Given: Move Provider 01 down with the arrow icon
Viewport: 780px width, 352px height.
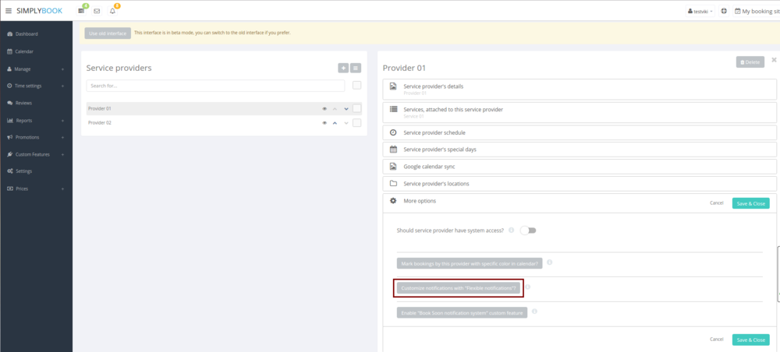Looking at the screenshot, I should pos(346,109).
